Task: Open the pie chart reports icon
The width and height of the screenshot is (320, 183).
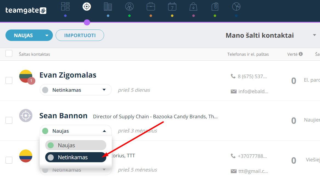Action: (236, 7)
